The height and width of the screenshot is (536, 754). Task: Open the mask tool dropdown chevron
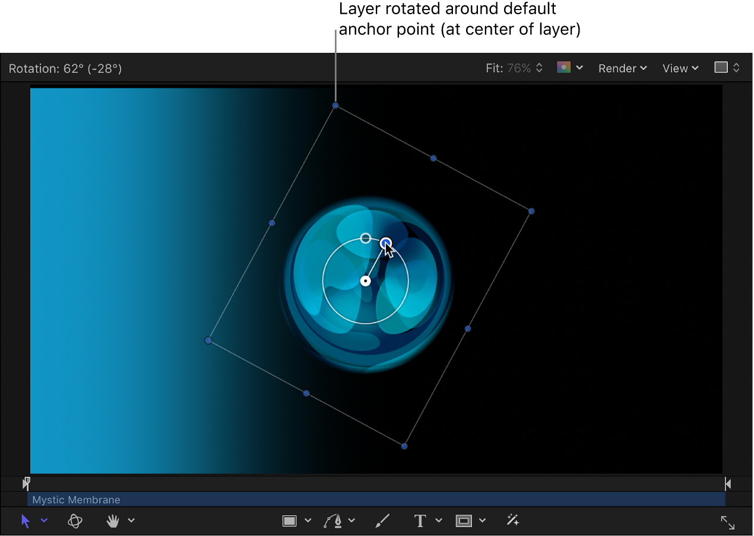483,520
